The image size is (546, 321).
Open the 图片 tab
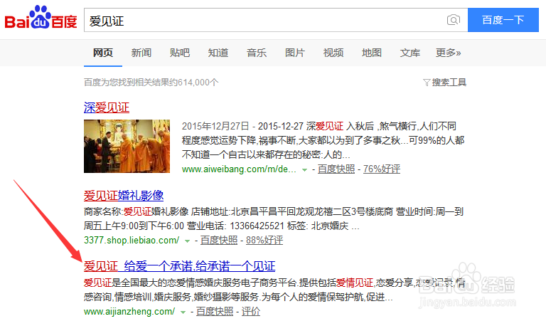point(295,53)
